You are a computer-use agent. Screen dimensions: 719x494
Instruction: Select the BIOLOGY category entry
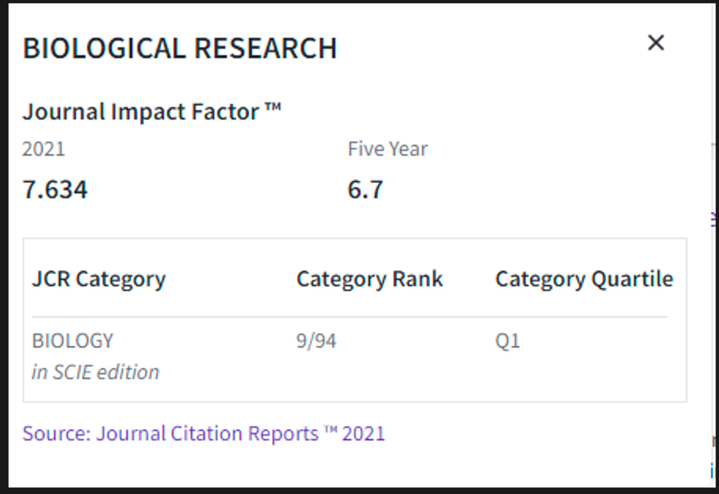(x=73, y=340)
